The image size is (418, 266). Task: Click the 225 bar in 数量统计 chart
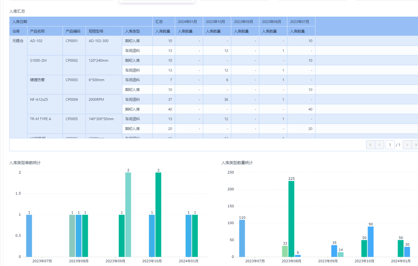(291, 219)
